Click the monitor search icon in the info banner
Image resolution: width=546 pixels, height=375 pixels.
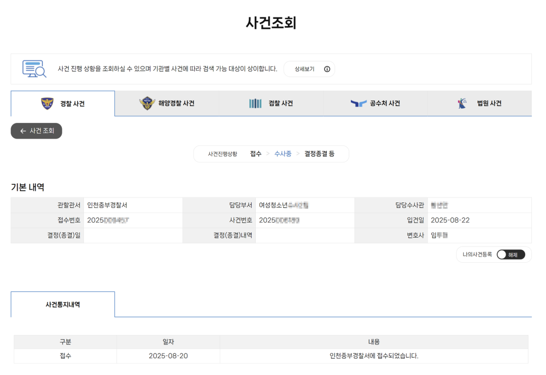click(34, 69)
